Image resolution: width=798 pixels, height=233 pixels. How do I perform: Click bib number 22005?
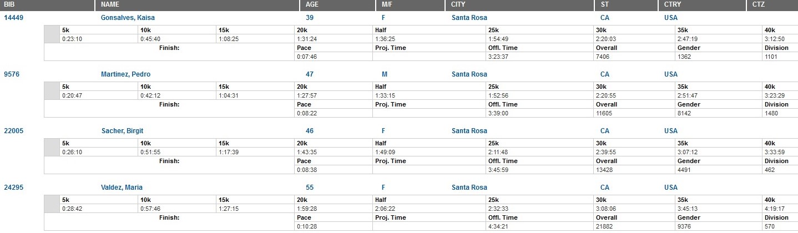click(13, 131)
